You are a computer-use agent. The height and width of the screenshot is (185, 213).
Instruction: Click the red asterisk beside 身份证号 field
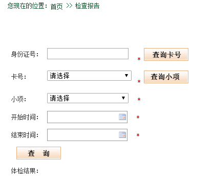pyautogui.click(x=139, y=59)
